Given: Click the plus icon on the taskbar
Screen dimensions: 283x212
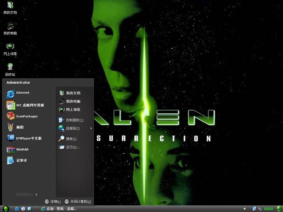Looking at the screenshot, I should [245, 209].
